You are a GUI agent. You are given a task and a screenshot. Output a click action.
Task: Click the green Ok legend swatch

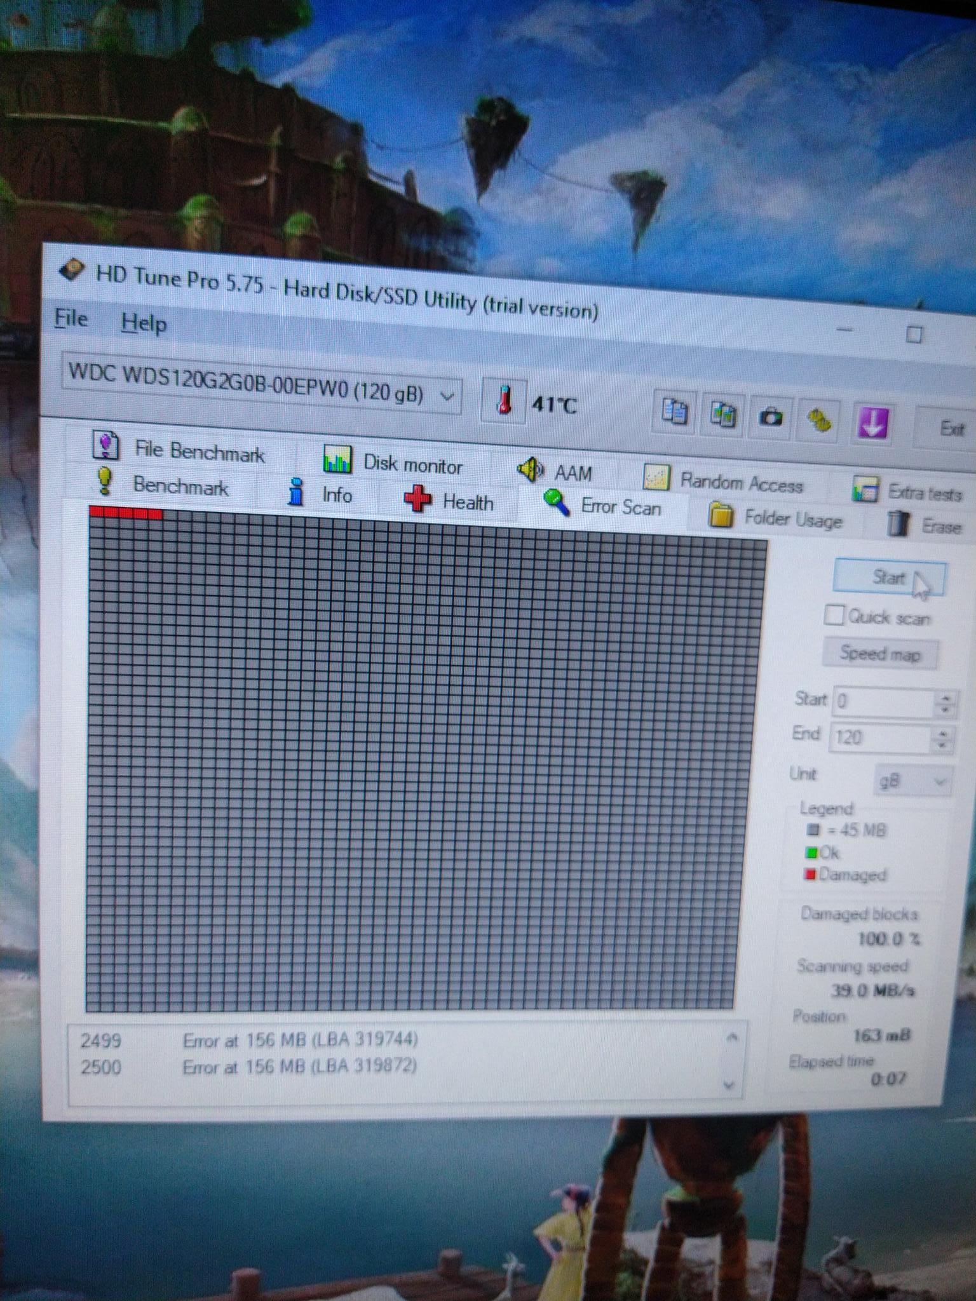point(811,852)
